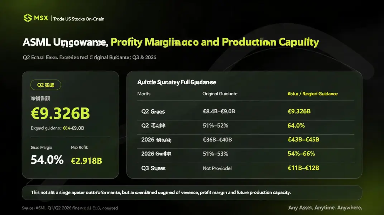Click the Q2 Sales row label

tap(153, 112)
